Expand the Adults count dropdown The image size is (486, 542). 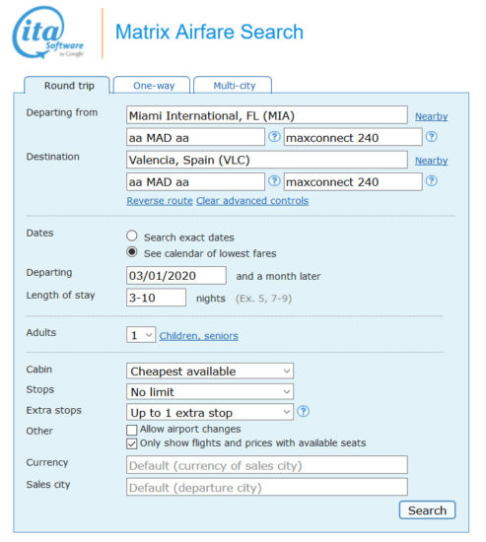click(x=141, y=335)
